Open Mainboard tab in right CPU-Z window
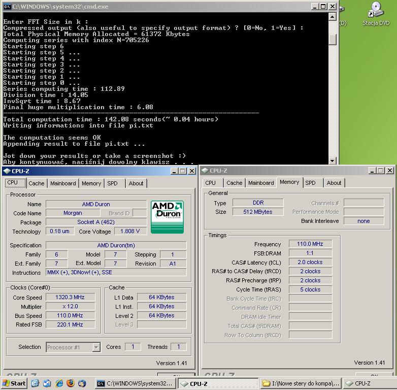The height and width of the screenshot is (390, 397). pos(261,183)
